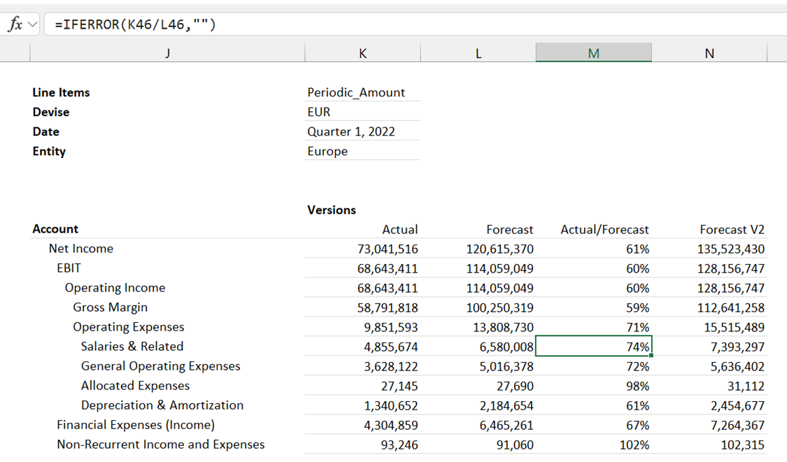Select column N header
787x462 pixels.
point(709,53)
